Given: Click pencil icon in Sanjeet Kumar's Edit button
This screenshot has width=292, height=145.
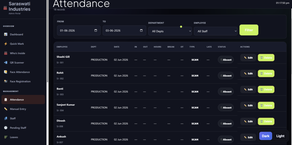Looking at the screenshot, I should point(245,105).
